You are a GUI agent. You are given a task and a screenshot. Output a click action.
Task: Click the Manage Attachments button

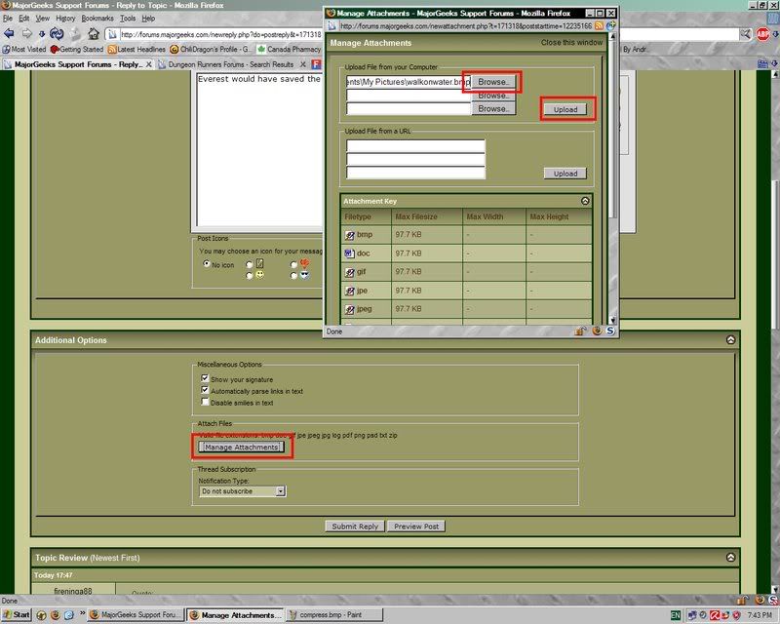click(241, 447)
